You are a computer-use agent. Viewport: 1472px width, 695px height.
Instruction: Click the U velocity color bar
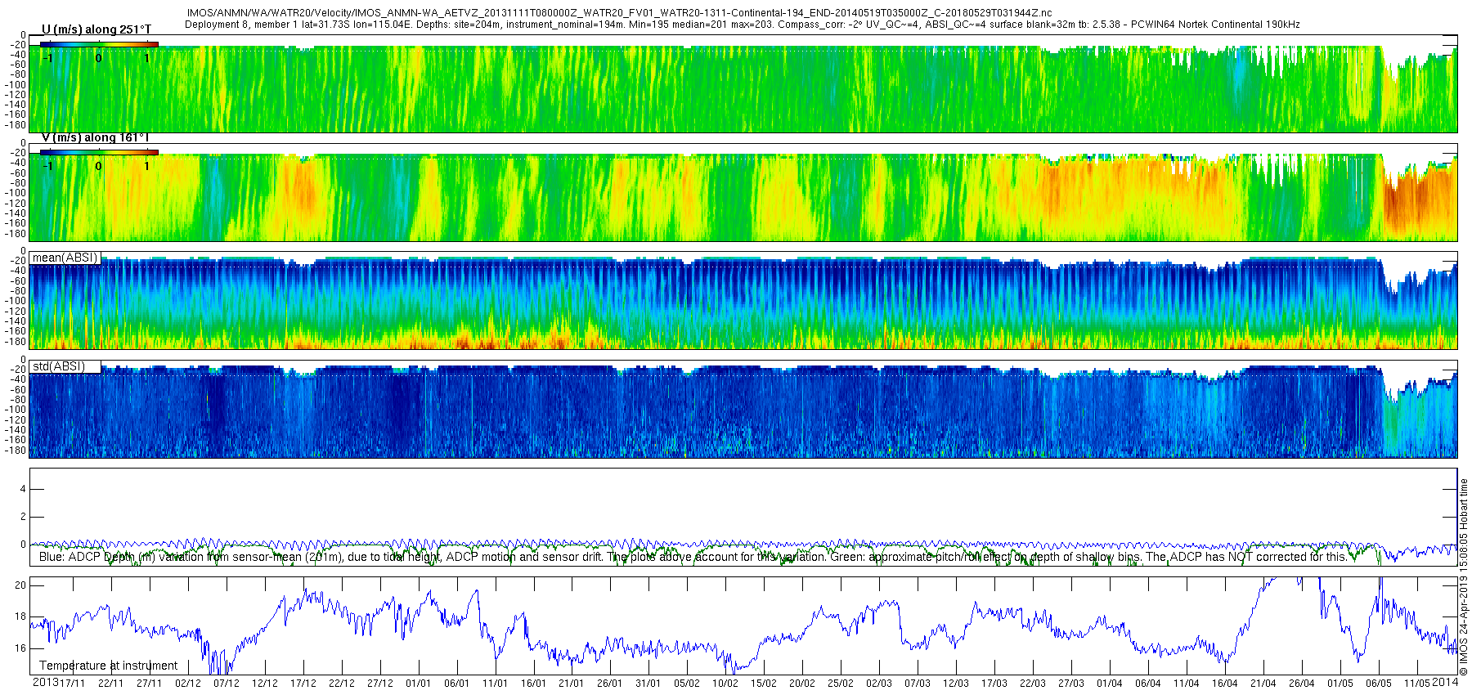tap(99, 44)
